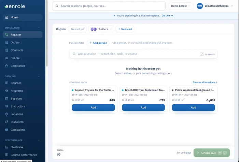The width and height of the screenshot is (239, 162).
Task: Click the $795 price
Action: click(162, 100)
